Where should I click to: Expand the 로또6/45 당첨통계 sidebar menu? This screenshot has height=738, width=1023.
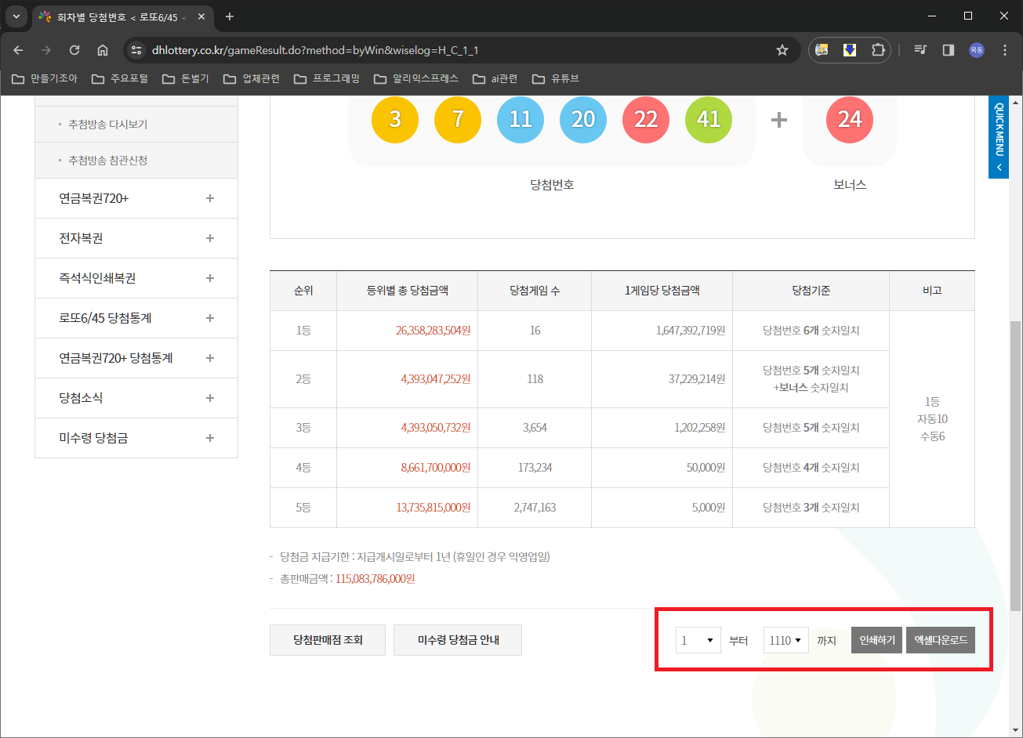pos(136,318)
